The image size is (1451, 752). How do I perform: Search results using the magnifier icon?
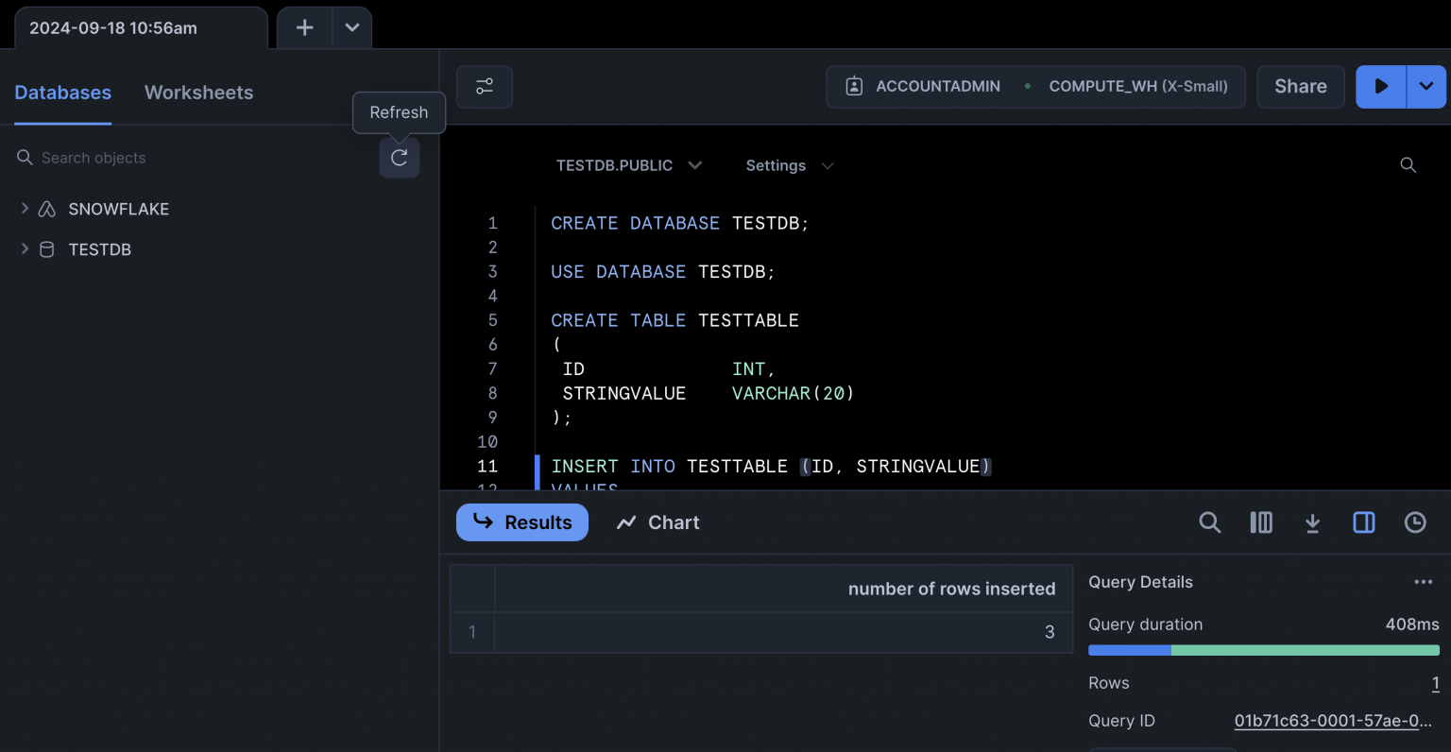(x=1209, y=522)
